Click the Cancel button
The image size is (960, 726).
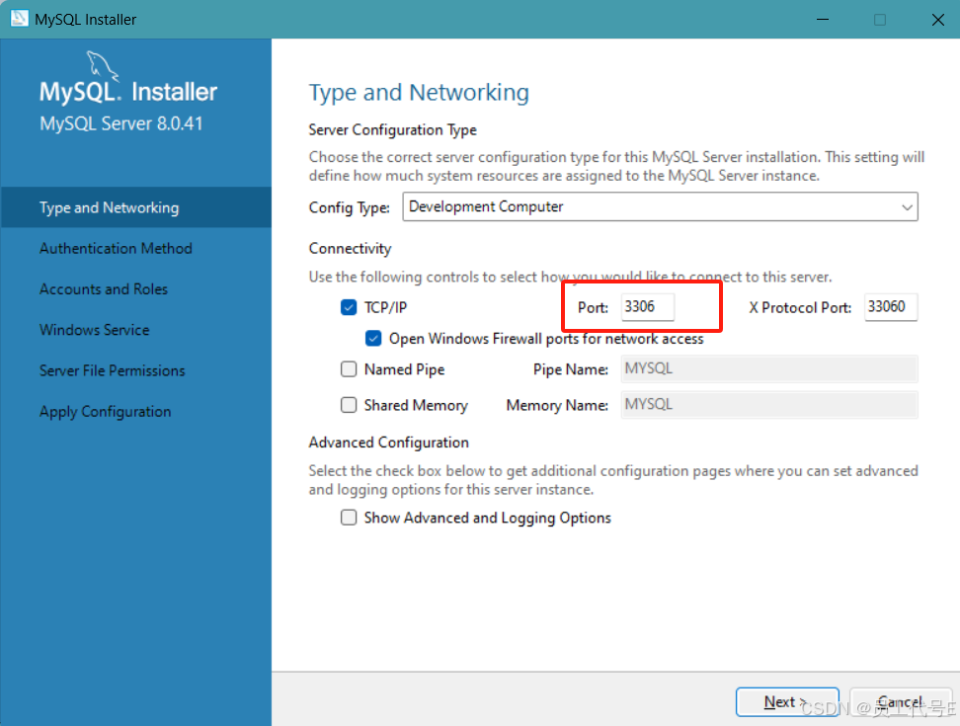click(x=900, y=701)
